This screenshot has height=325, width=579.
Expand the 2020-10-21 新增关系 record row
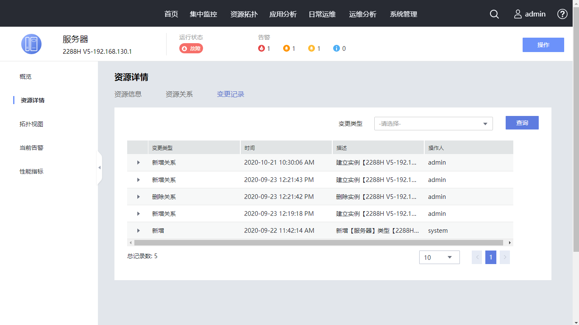(138, 162)
